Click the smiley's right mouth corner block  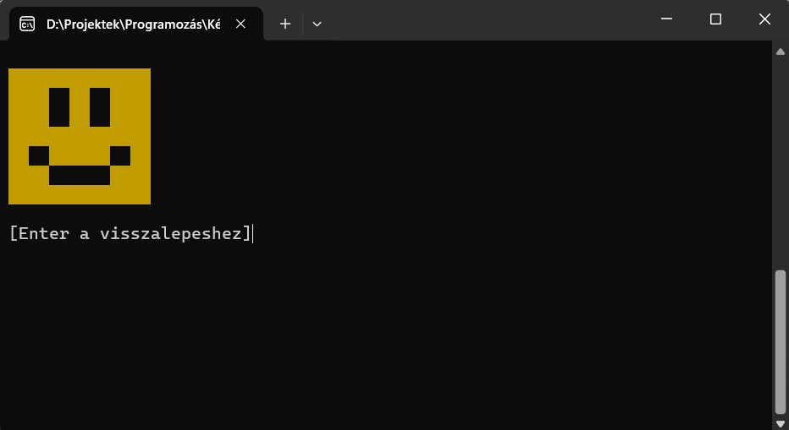[x=120, y=155]
